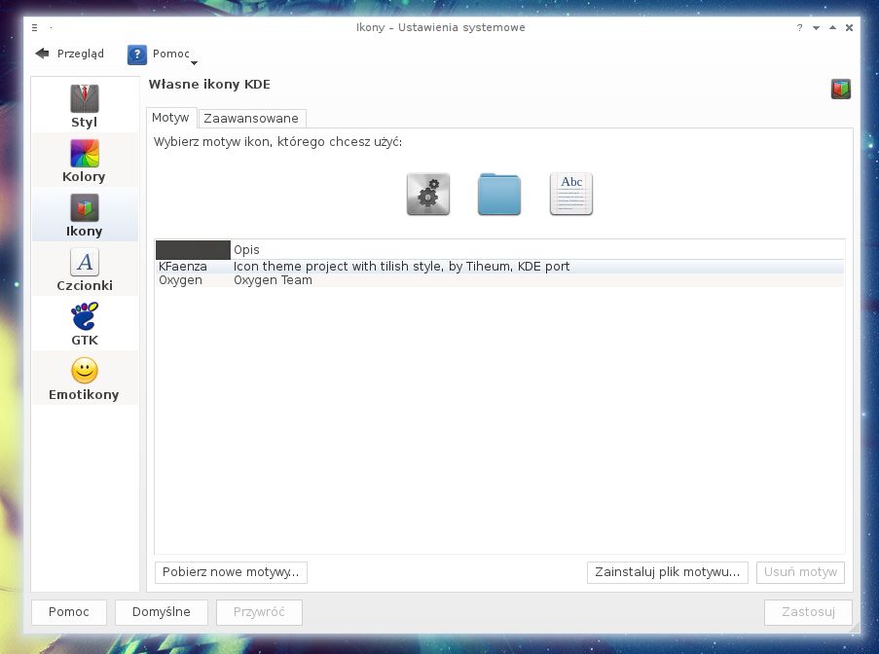
Task: Select the KFaenza icon theme
Action: [499, 267]
